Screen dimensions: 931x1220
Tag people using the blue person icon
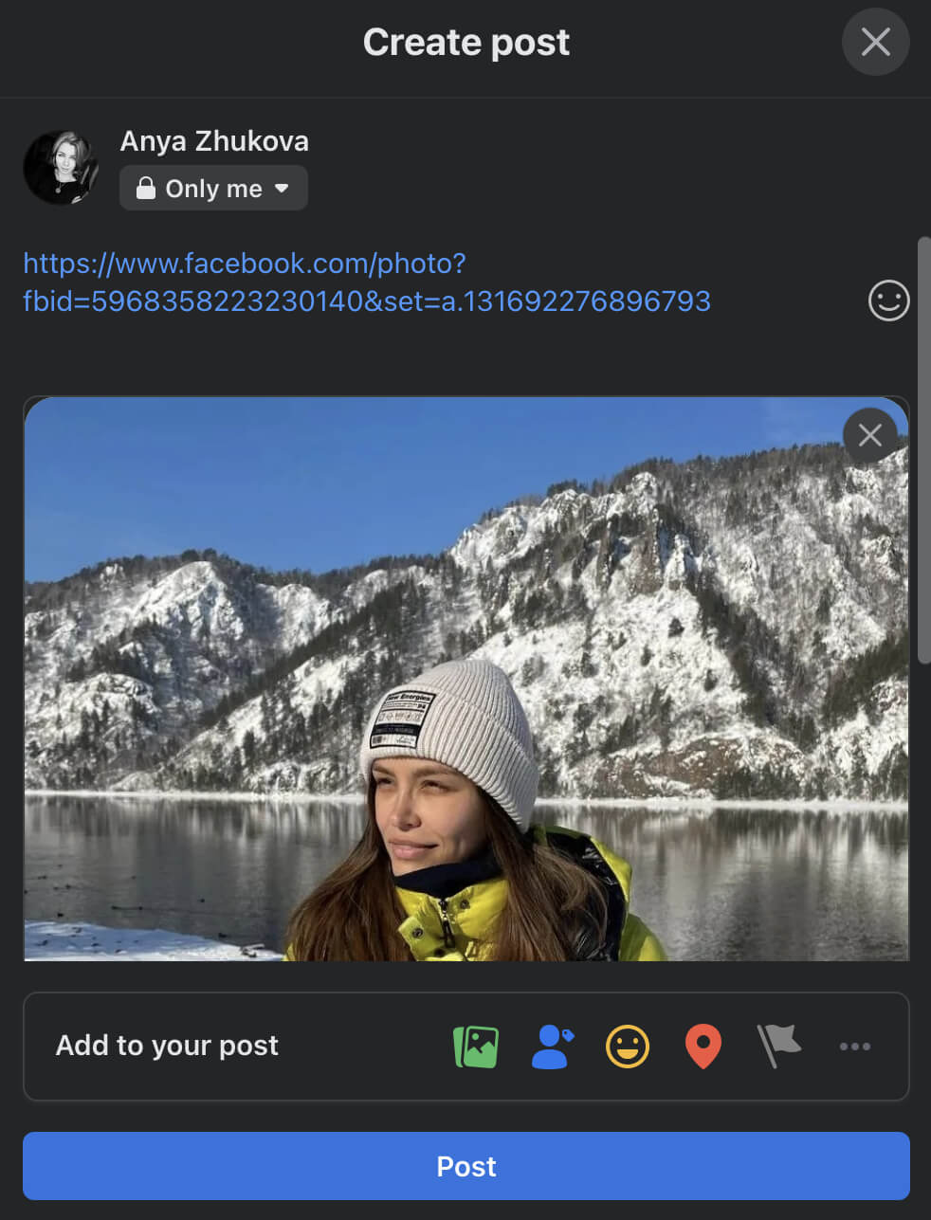point(552,1047)
